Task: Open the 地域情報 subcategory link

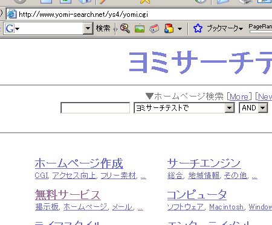Action: coord(204,176)
